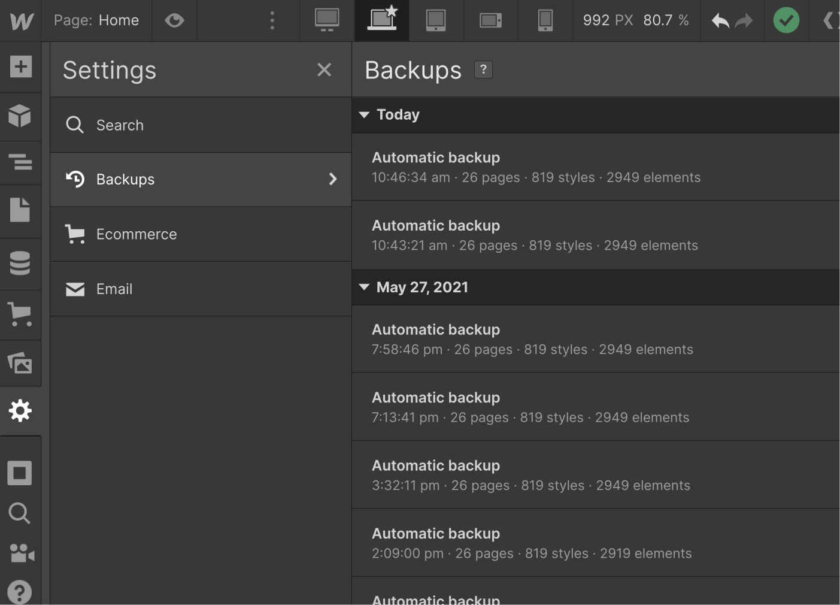Select the project settings gear icon

pyautogui.click(x=21, y=411)
